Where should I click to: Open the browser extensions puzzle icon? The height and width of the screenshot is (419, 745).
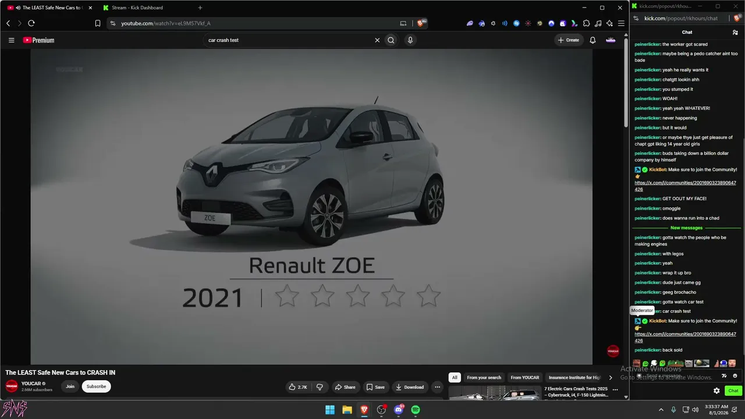coord(586,23)
